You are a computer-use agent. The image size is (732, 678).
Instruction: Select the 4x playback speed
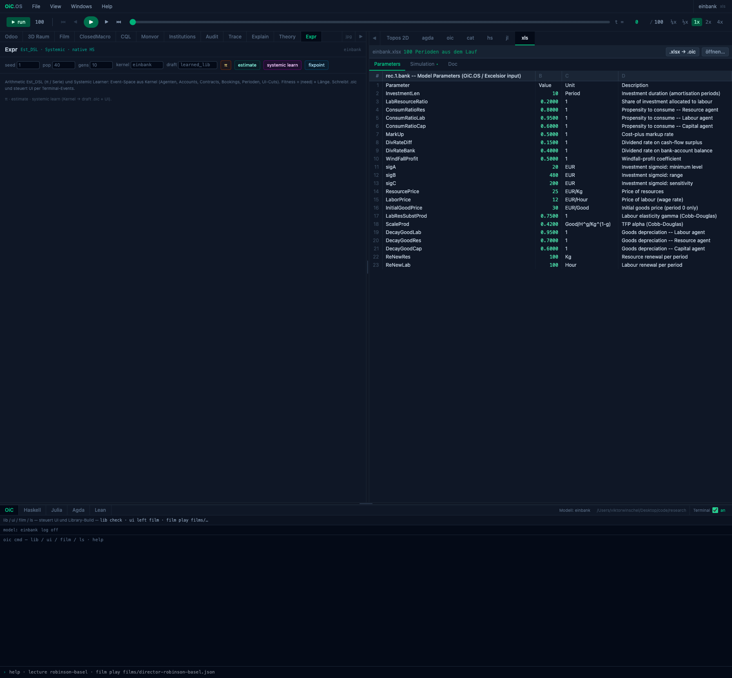point(720,22)
